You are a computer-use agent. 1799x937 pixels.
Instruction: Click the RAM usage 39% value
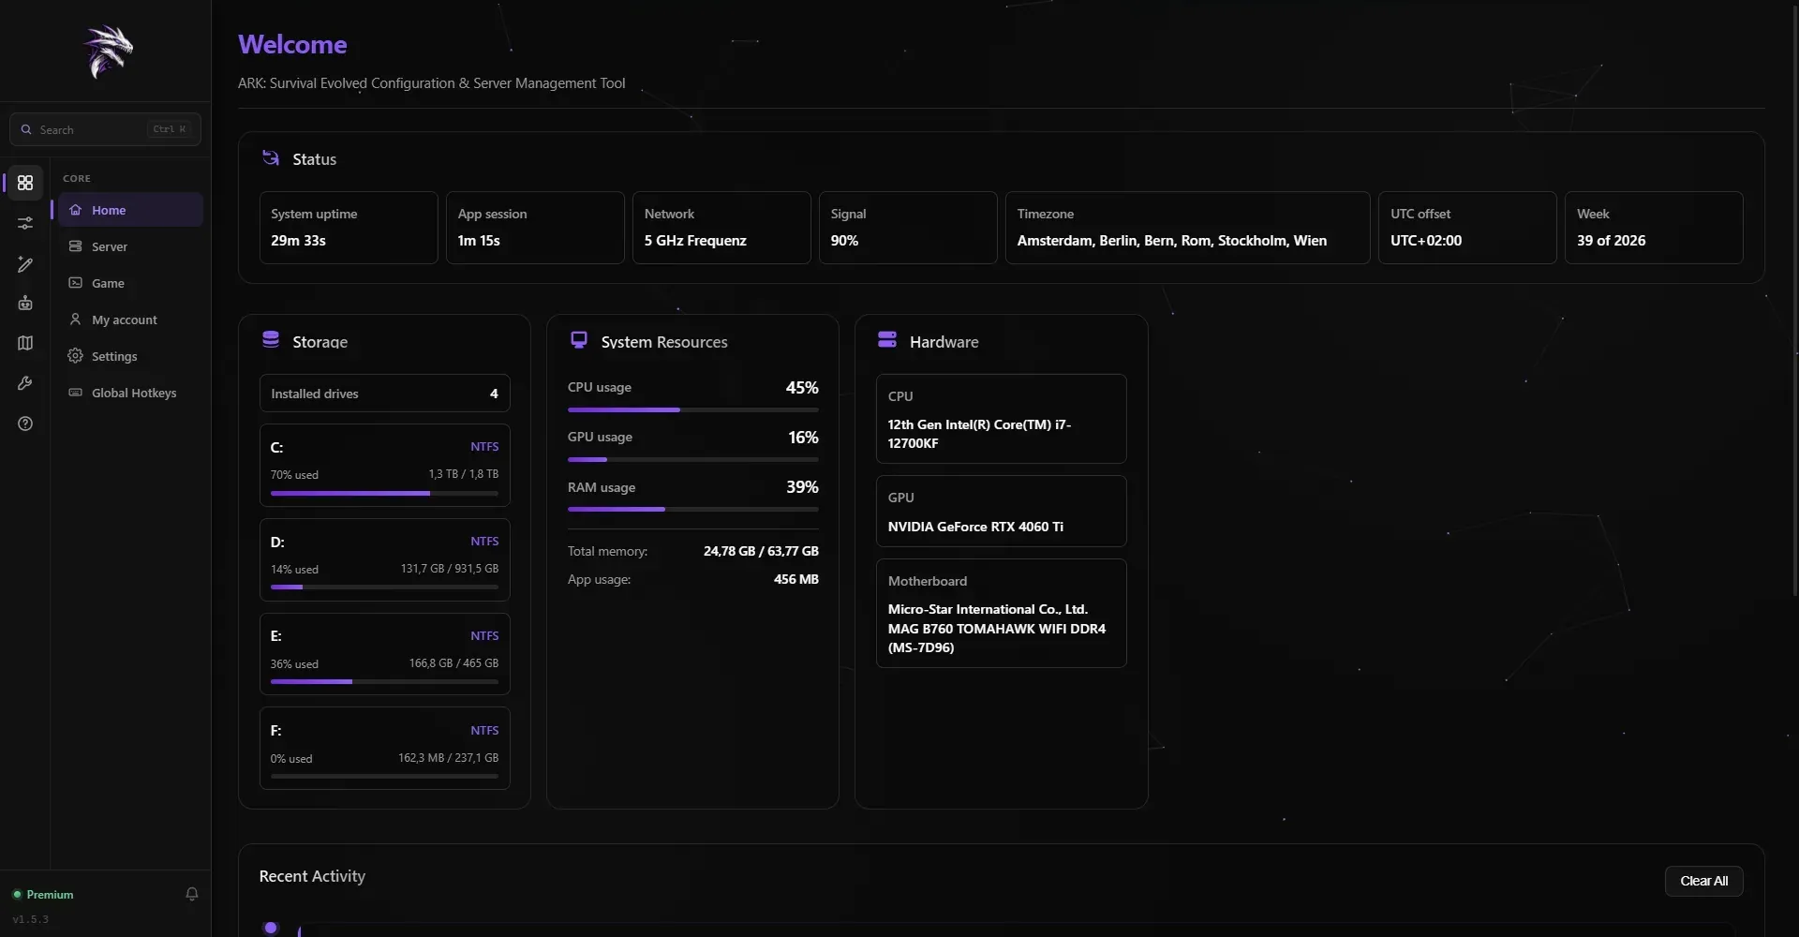[802, 487]
